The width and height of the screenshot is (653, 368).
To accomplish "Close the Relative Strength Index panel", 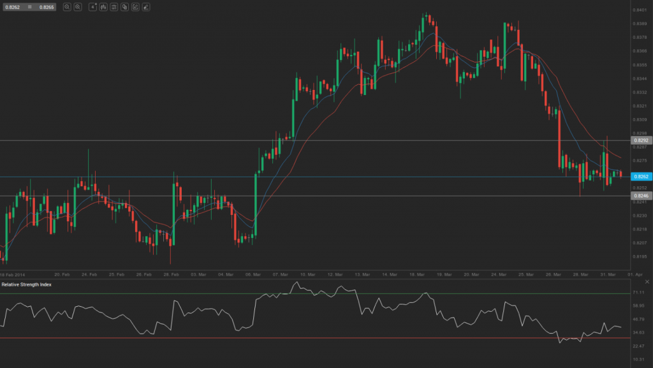I will tap(646, 281).
